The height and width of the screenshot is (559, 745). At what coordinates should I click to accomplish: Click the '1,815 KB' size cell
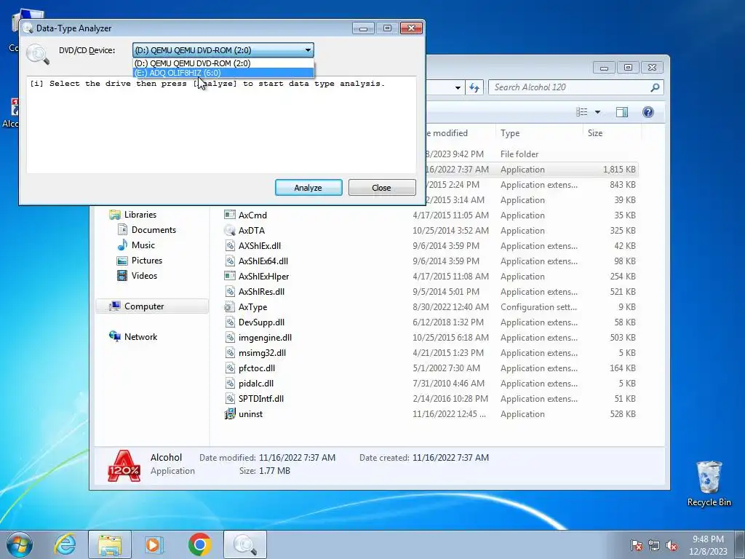click(x=619, y=170)
